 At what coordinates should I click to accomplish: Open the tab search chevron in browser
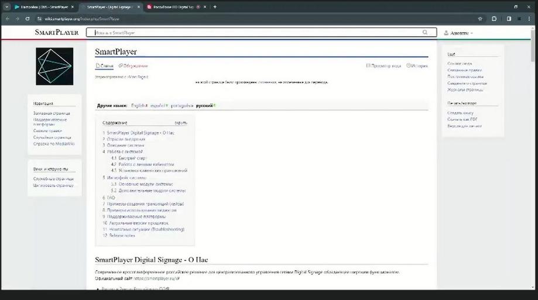pyautogui.click(x=6, y=7)
